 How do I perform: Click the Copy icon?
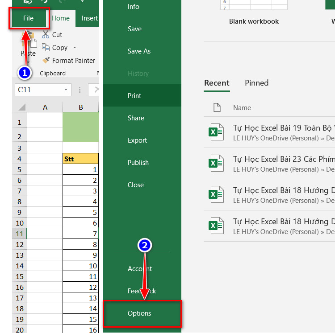pos(46,47)
